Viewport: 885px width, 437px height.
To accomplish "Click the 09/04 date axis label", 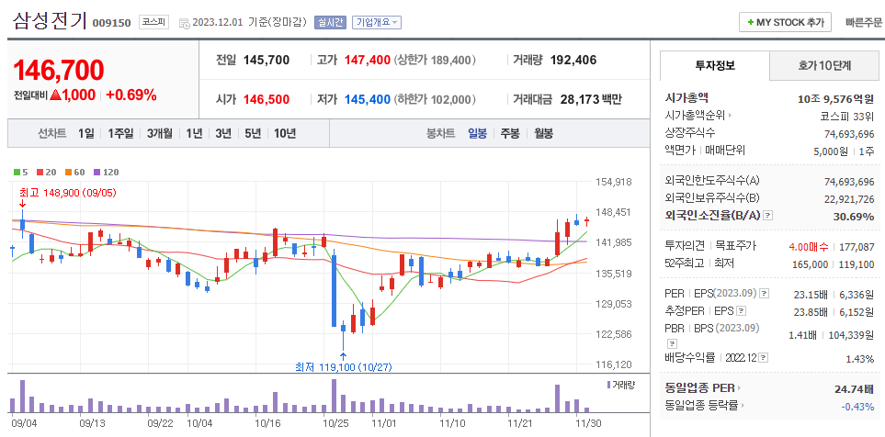I will [x=23, y=421].
